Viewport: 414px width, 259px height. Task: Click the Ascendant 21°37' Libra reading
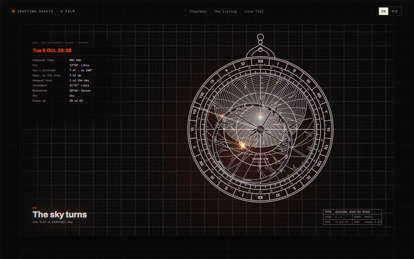coord(61,85)
